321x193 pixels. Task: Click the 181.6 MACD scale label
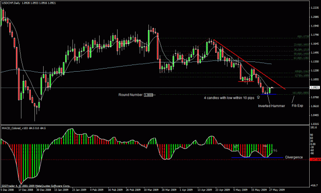313,127
